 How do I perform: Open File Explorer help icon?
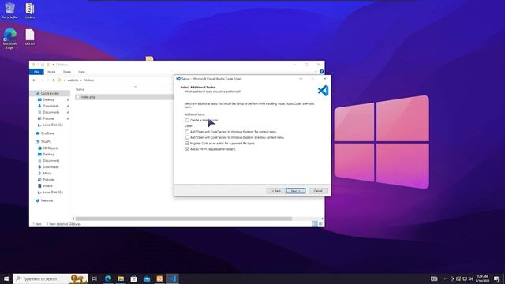click(x=321, y=72)
